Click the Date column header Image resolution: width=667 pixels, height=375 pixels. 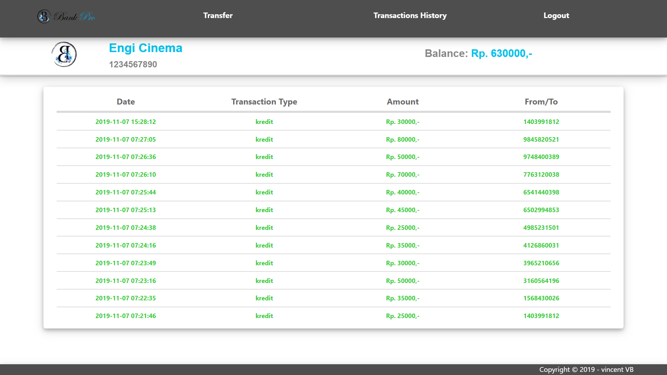click(x=126, y=102)
